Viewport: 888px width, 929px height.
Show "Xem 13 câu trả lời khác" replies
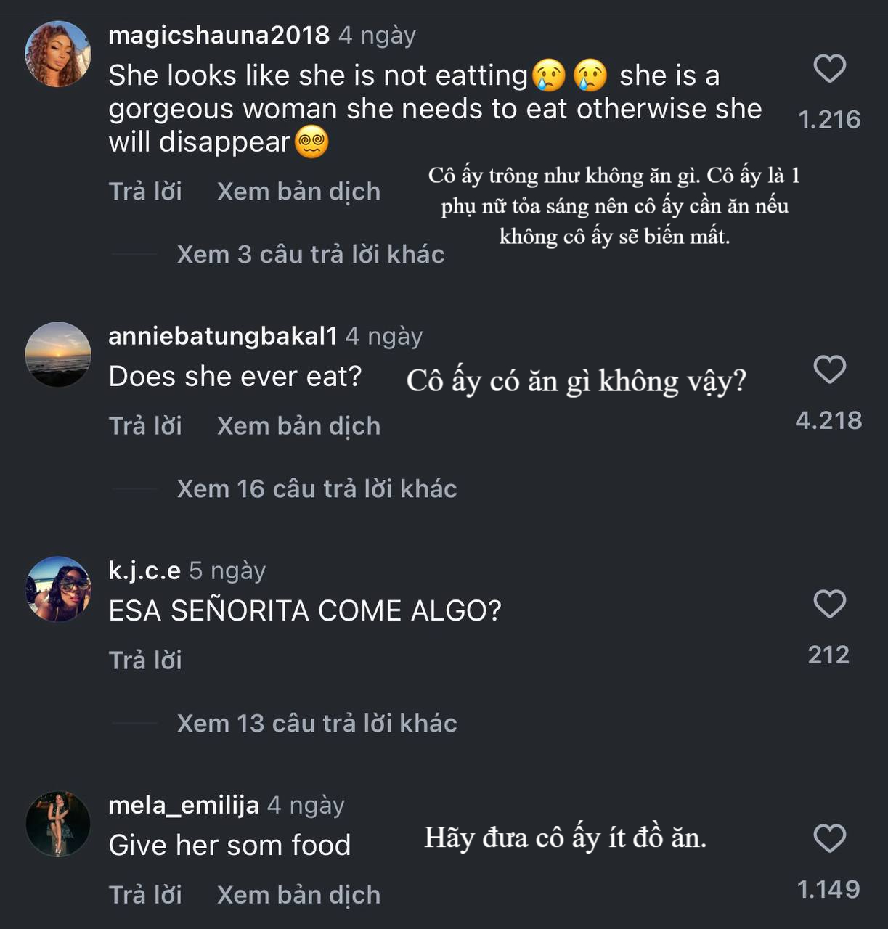[317, 723]
